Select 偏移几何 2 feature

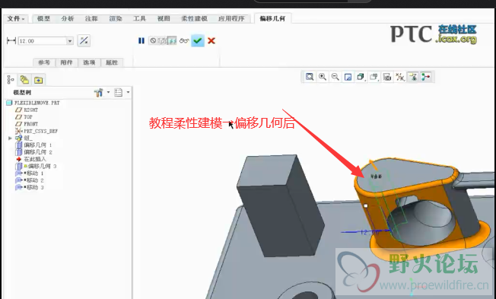pyautogui.click(x=33, y=152)
